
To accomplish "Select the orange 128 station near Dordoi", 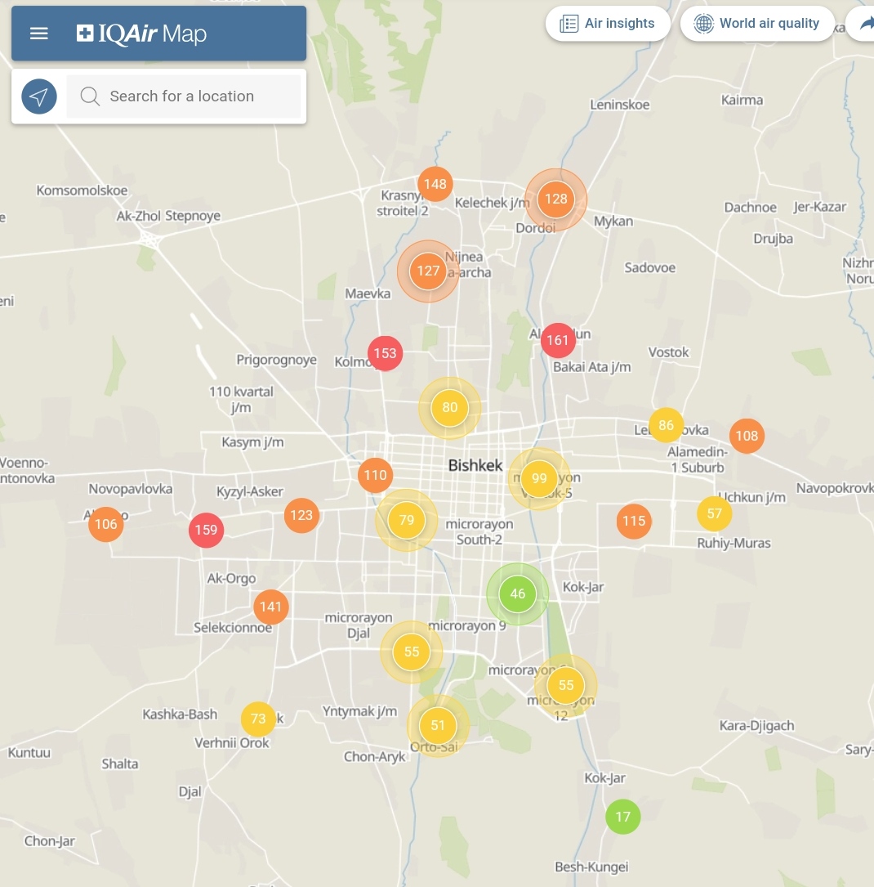I will click(555, 199).
